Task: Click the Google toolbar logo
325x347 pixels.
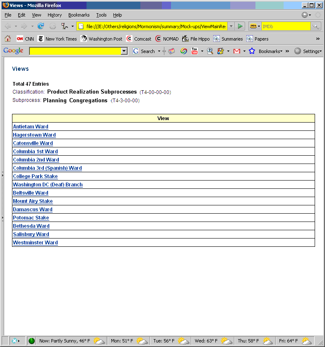Action: pyautogui.click(x=13, y=51)
